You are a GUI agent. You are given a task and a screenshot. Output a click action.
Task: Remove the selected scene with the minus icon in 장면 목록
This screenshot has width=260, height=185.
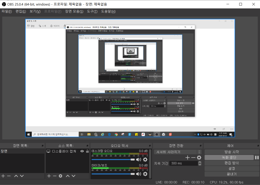coord(9,176)
